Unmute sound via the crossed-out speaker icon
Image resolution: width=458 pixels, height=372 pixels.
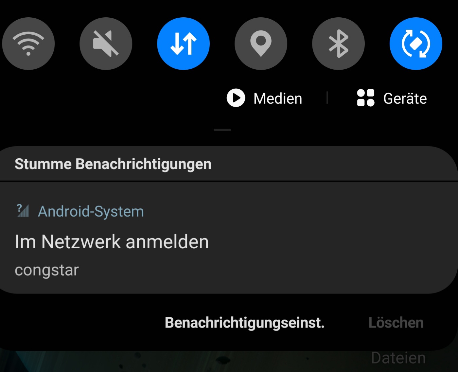pyautogui.click(x=106, y=44)
